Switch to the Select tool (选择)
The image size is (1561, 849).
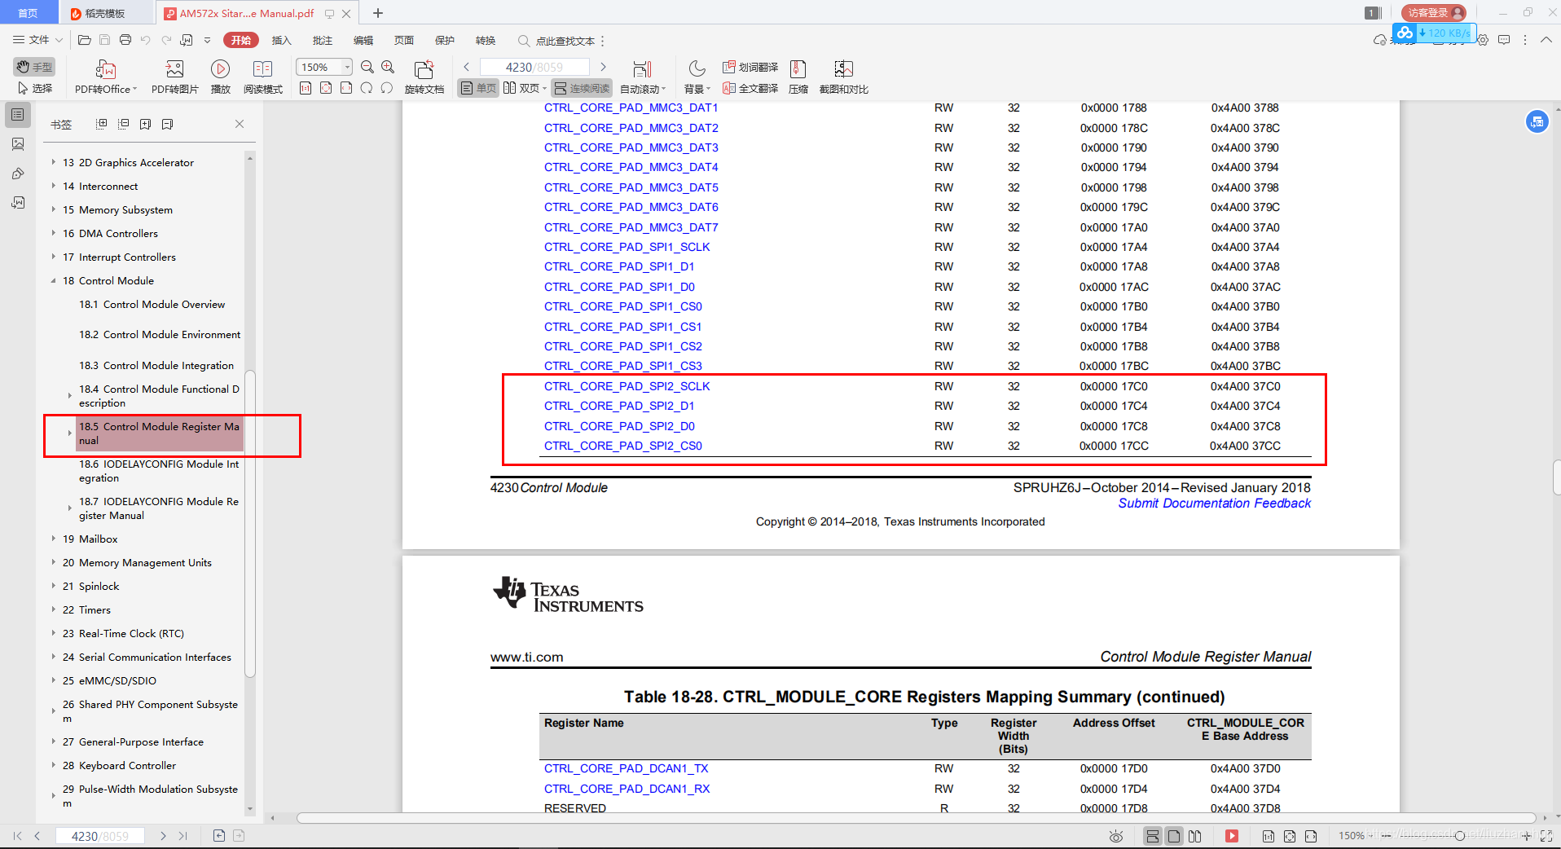pyautogui.click(x=34, y=88)
